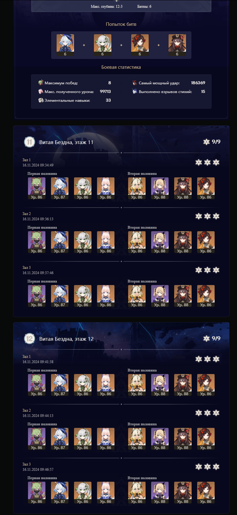The height and width of the screenshot is (515, 237).
Task: Click the icon next to Макс. полученного урона
Action: point(41,91)
